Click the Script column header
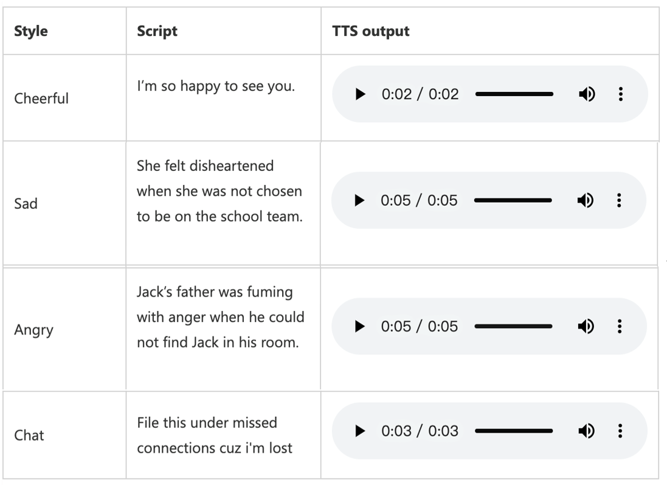 157,31
